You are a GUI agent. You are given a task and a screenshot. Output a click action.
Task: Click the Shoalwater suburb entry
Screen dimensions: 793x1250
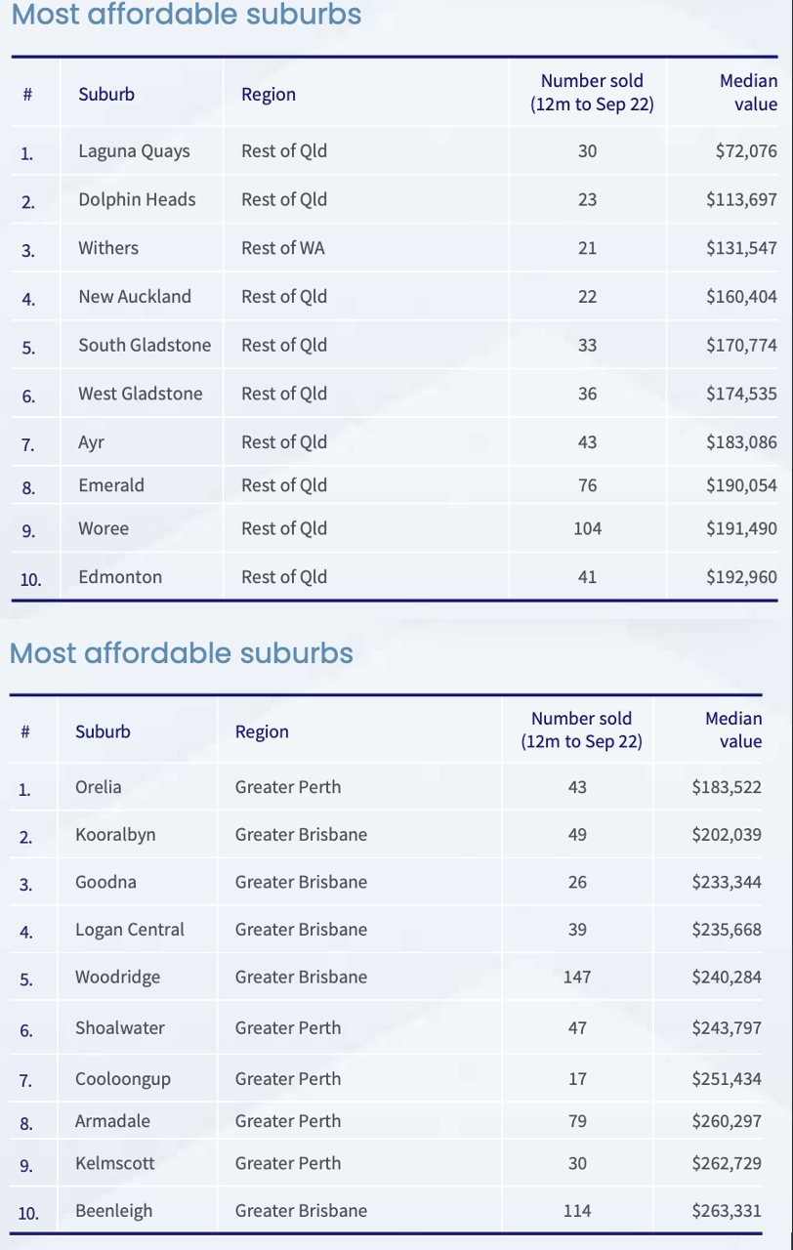click(120, 1027)
